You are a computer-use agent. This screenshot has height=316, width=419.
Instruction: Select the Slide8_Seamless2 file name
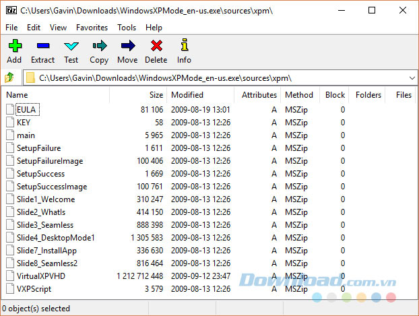tap(47, 263)
